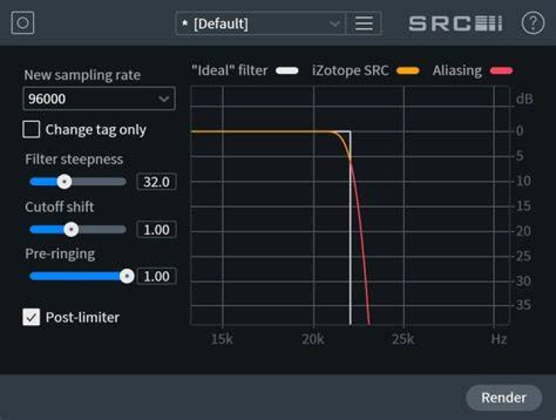The width and height of the screenshot is (556, 420).
Task: Click the Render button
Action: [x=503, y=398]
